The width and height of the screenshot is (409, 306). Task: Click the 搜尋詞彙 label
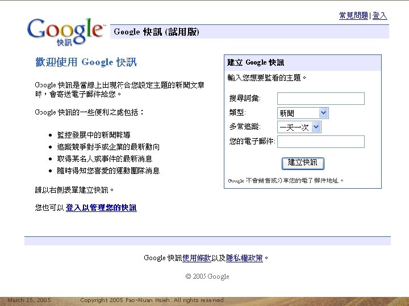(x=245, y=98)
